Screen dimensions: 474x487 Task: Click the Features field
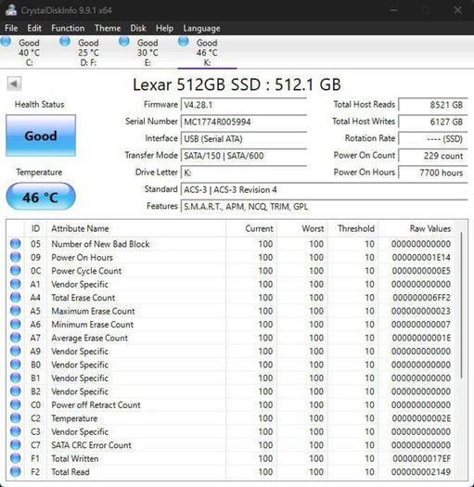tap(325, 207)
